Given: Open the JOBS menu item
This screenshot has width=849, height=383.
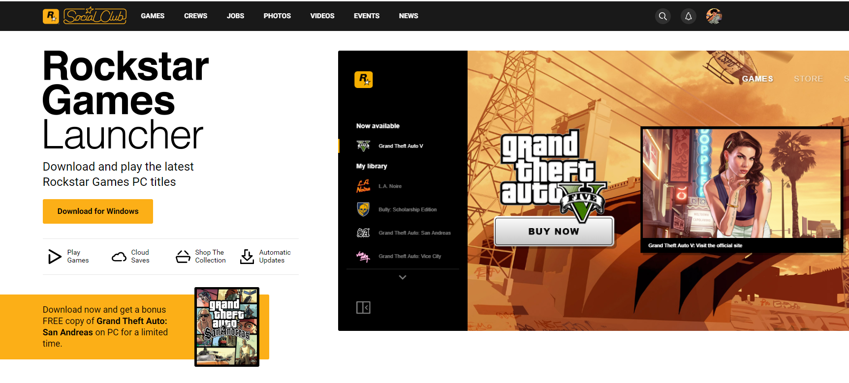Looking at the screenshot, I should tap(236, 16).
